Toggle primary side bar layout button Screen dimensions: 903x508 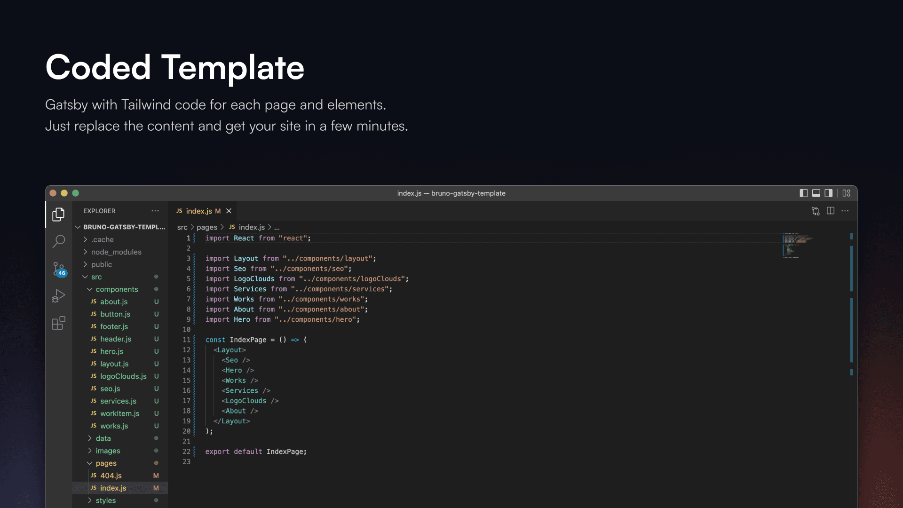[x=804, y=193]
